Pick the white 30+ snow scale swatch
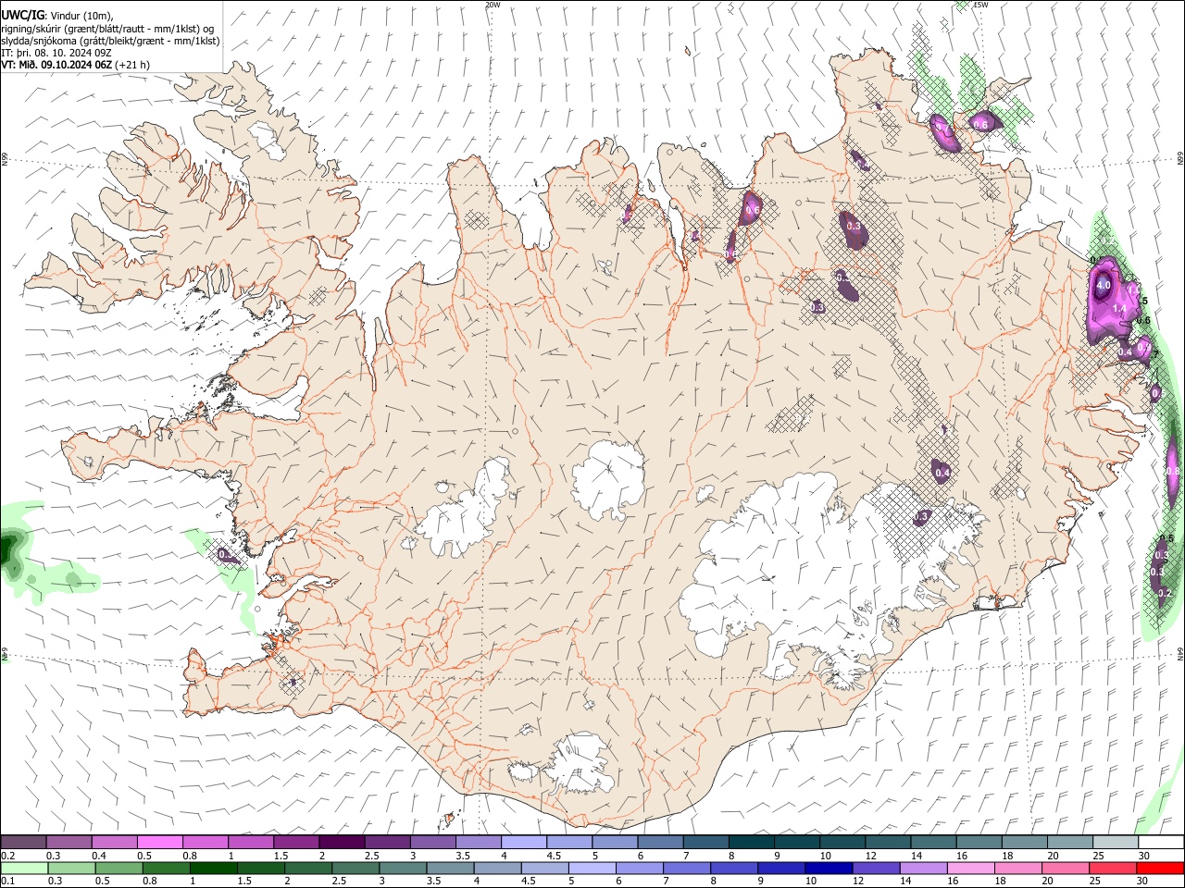The width and height of the screenshot is (1185, 888). tap(1159, 842)
